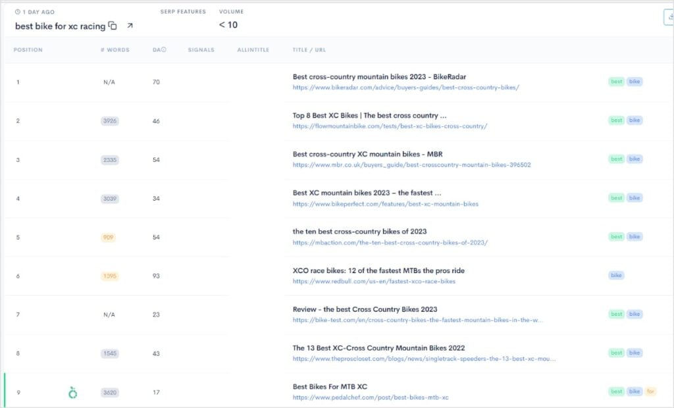Click the 3926 word count badge on row 2

pos(109,120)
